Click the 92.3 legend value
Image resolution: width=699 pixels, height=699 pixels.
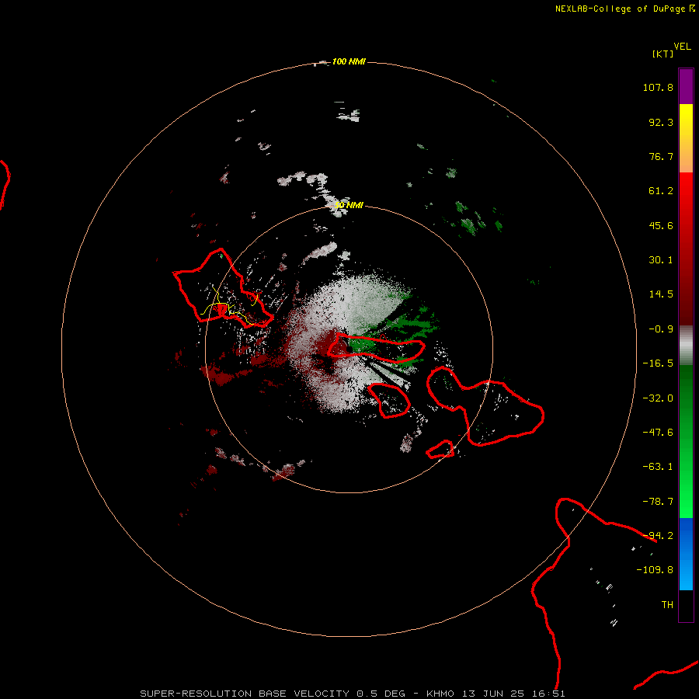(661, 122)
